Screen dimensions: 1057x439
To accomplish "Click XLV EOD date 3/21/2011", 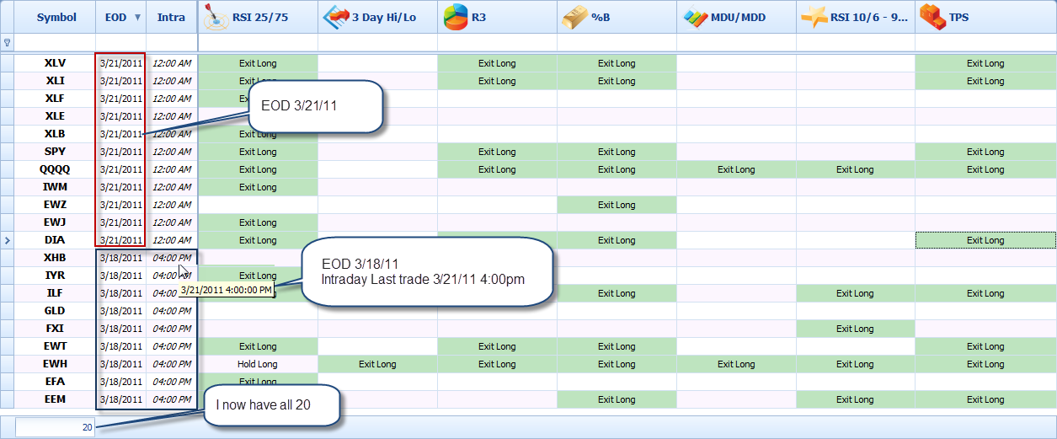I will tap(120, 63).
